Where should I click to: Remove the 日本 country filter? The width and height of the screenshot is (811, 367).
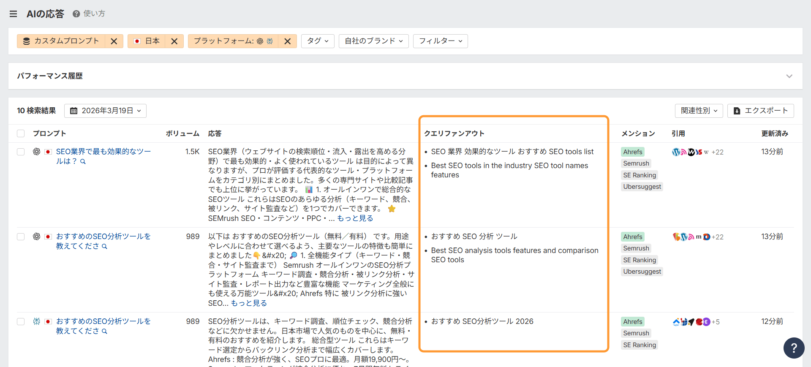pyautogui.click(x=174, y=41)
